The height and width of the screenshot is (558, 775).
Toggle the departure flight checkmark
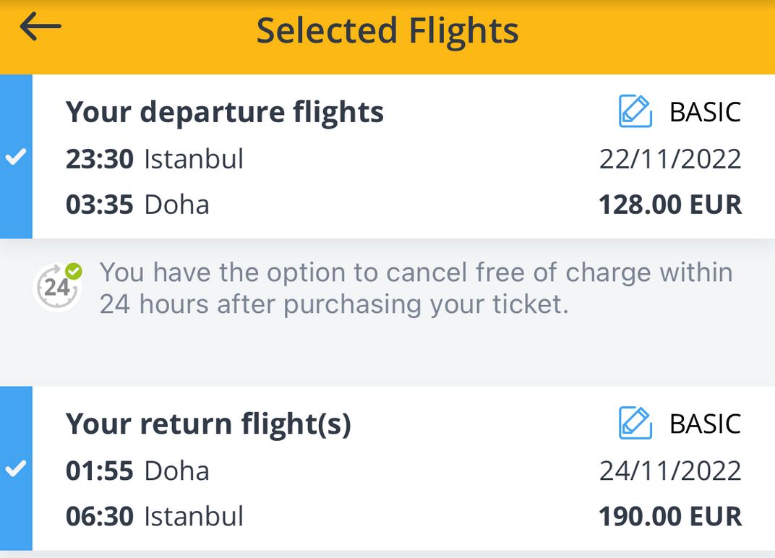15,158
